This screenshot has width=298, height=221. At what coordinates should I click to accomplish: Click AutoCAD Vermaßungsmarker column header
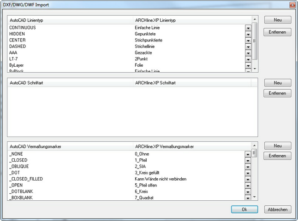coord(70,146)
